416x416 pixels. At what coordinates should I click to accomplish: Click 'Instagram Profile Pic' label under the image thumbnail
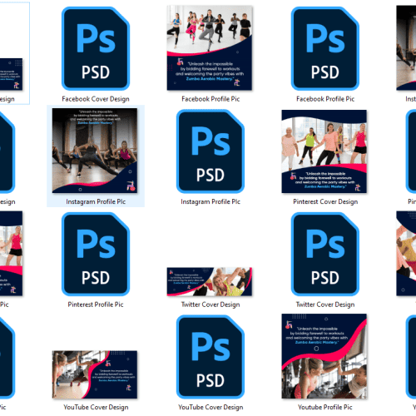point(96,201)
